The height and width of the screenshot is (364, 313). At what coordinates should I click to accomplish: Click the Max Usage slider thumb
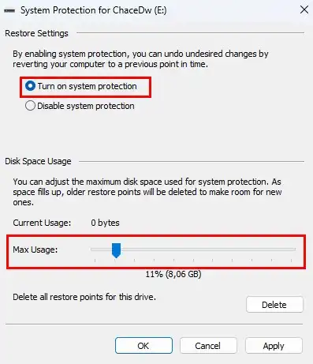click(x=116, y=250)
